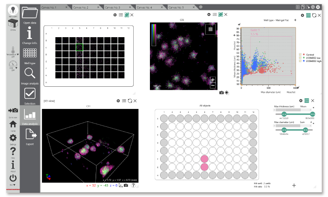Click zoom in plus button on C05 image

[213, 79]
